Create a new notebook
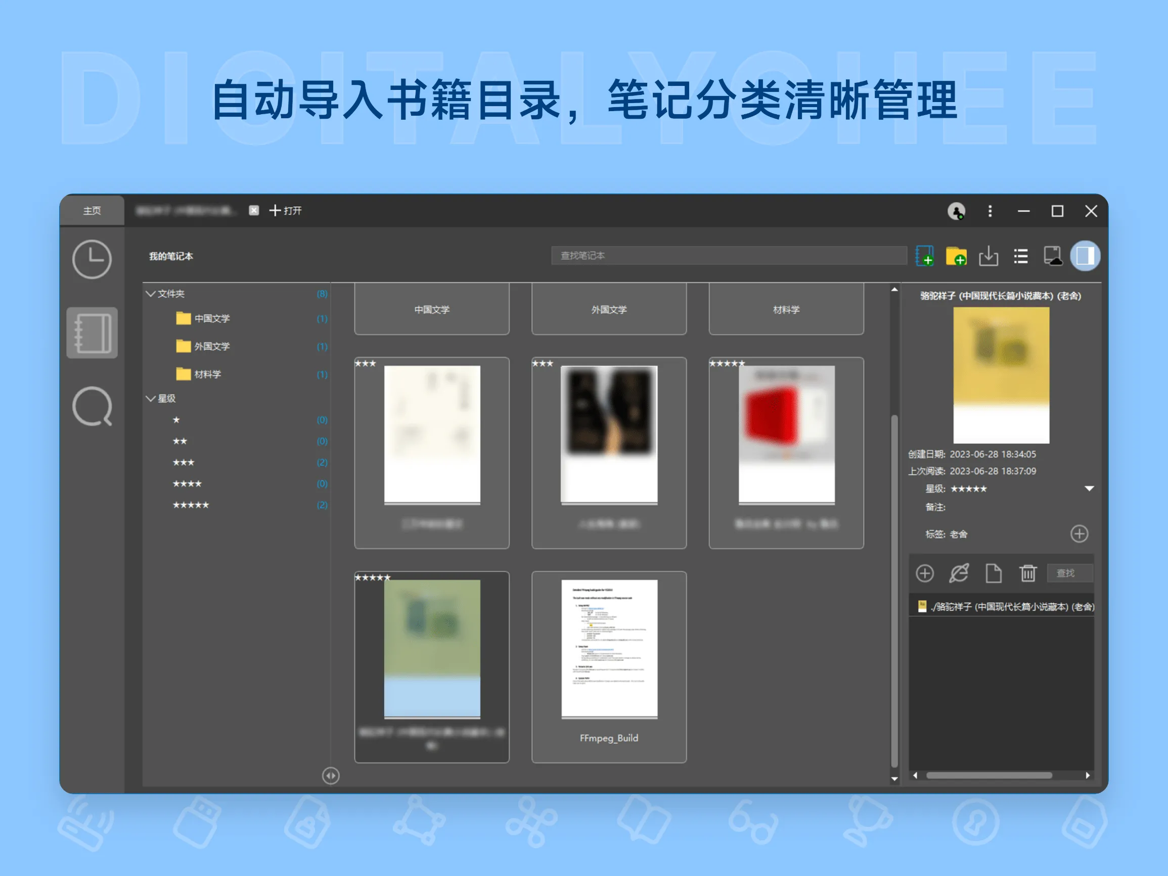Image resolution: width=1168 pixels, height=876 pixels. (925, 257)
